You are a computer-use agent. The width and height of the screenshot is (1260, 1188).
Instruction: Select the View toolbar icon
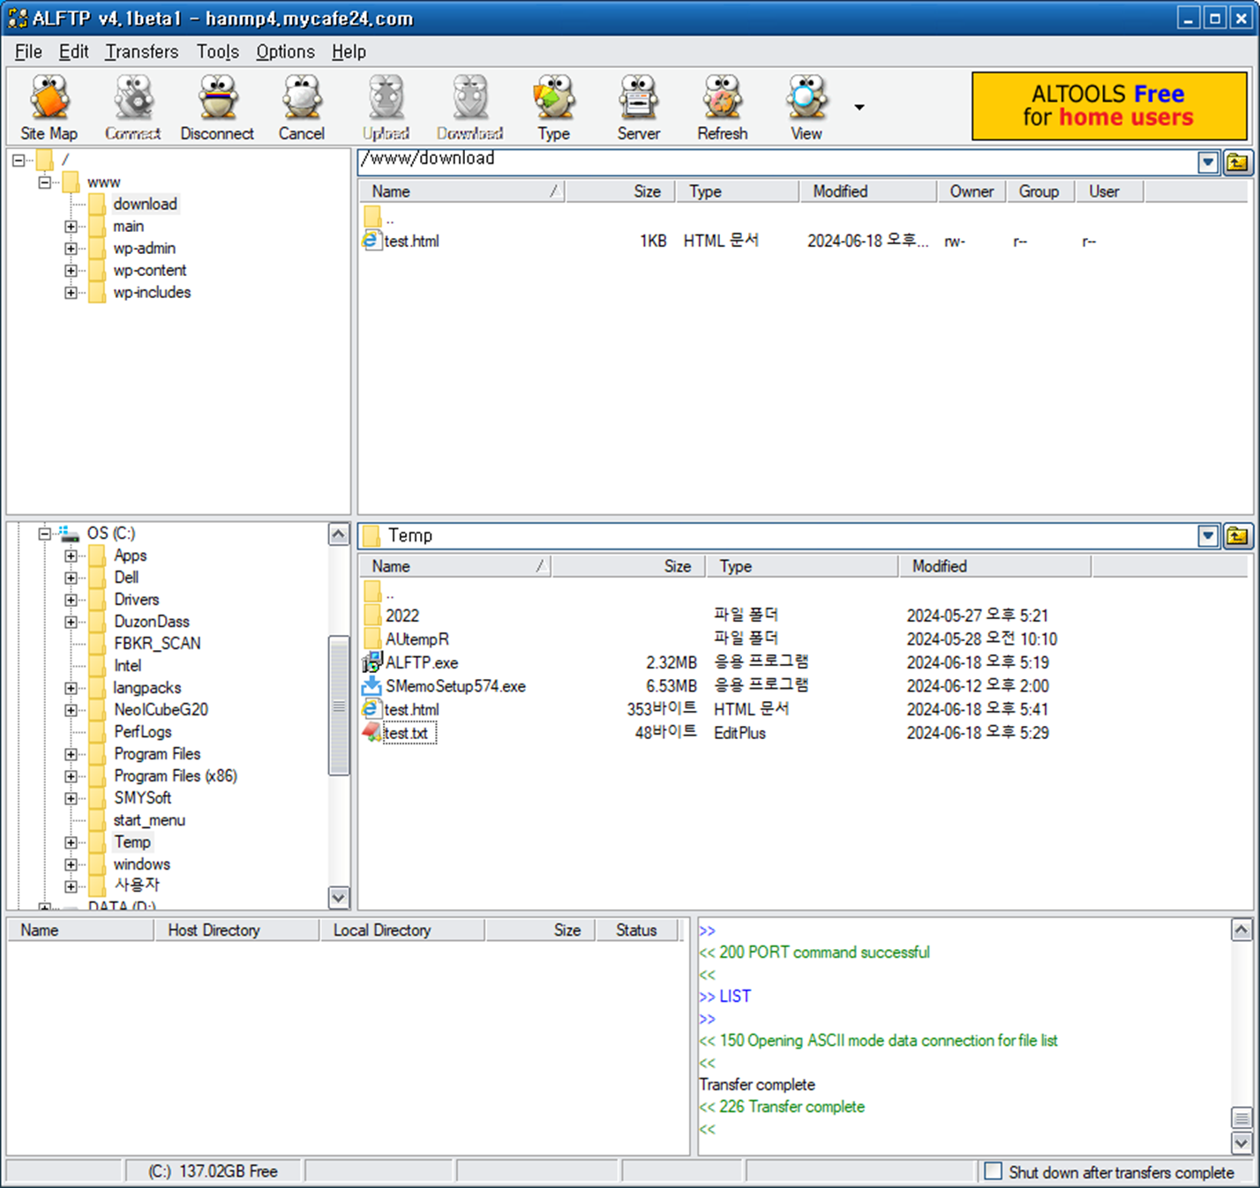[x=804, y=105]
